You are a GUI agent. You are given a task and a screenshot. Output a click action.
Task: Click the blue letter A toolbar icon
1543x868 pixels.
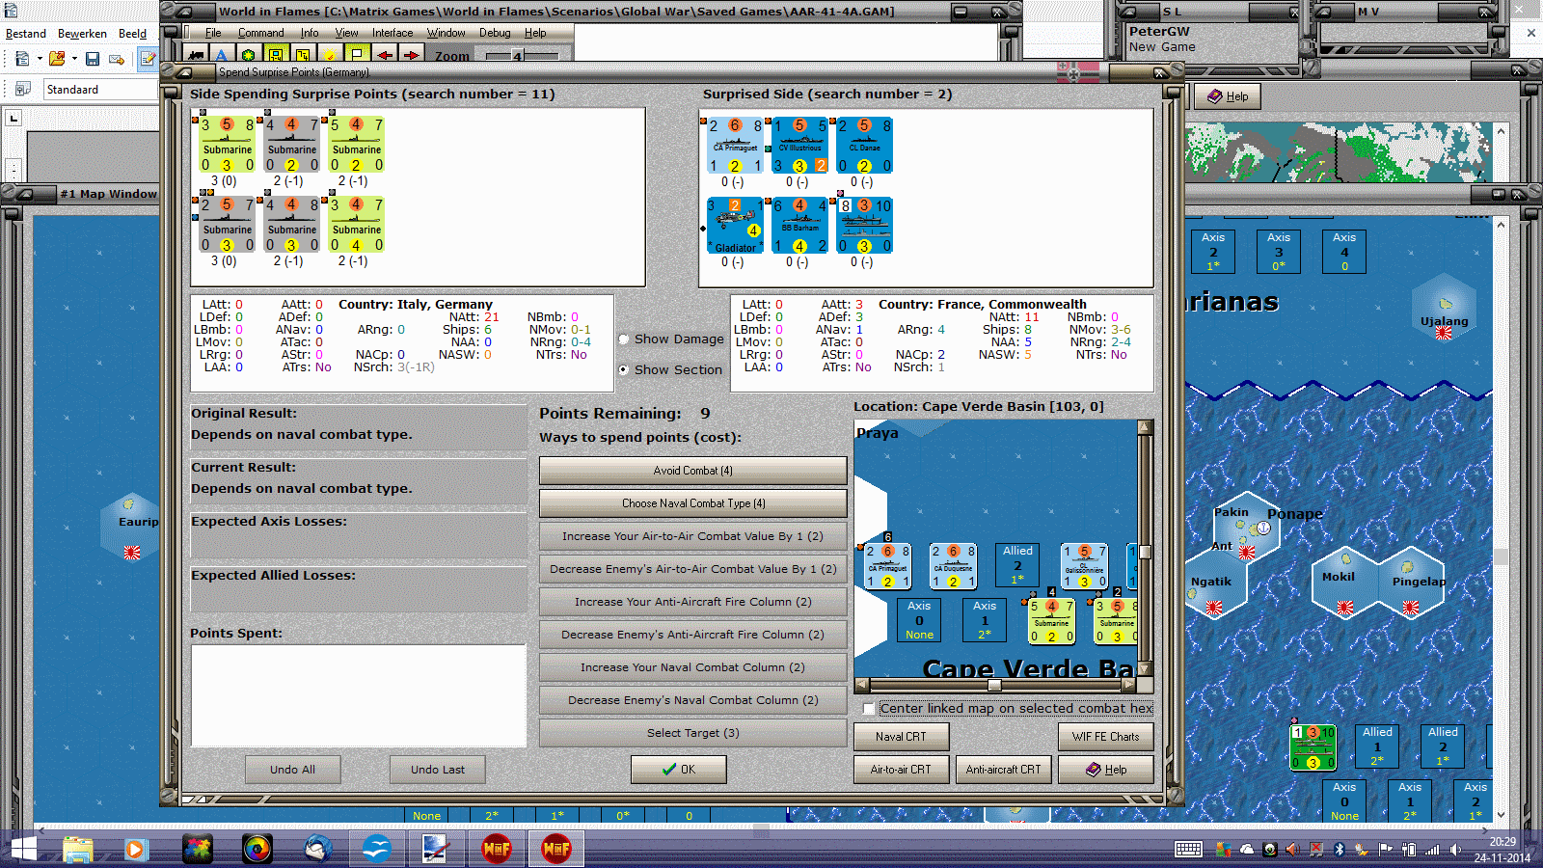(222, 55)
